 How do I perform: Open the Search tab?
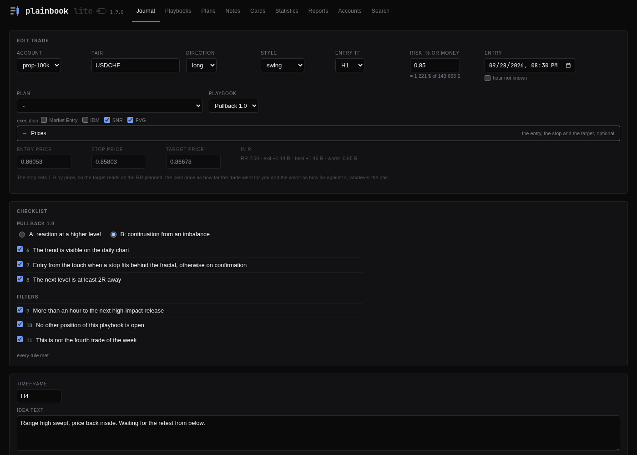pyautogui.click(x=380, y=11)
